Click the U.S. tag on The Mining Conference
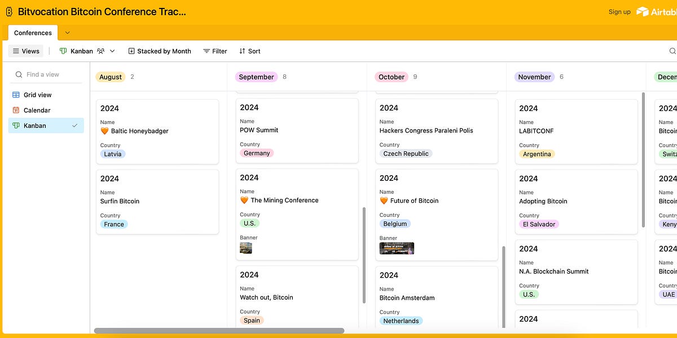This screenshot has width=677, height=338. click(249, 223)
